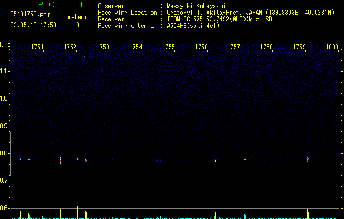Click the 1.1 frequency axis label
This screenshot has width=344, height=219.
click(x=4, y=71)
